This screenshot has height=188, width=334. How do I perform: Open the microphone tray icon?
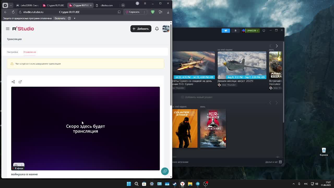click(x=299, y=184)
